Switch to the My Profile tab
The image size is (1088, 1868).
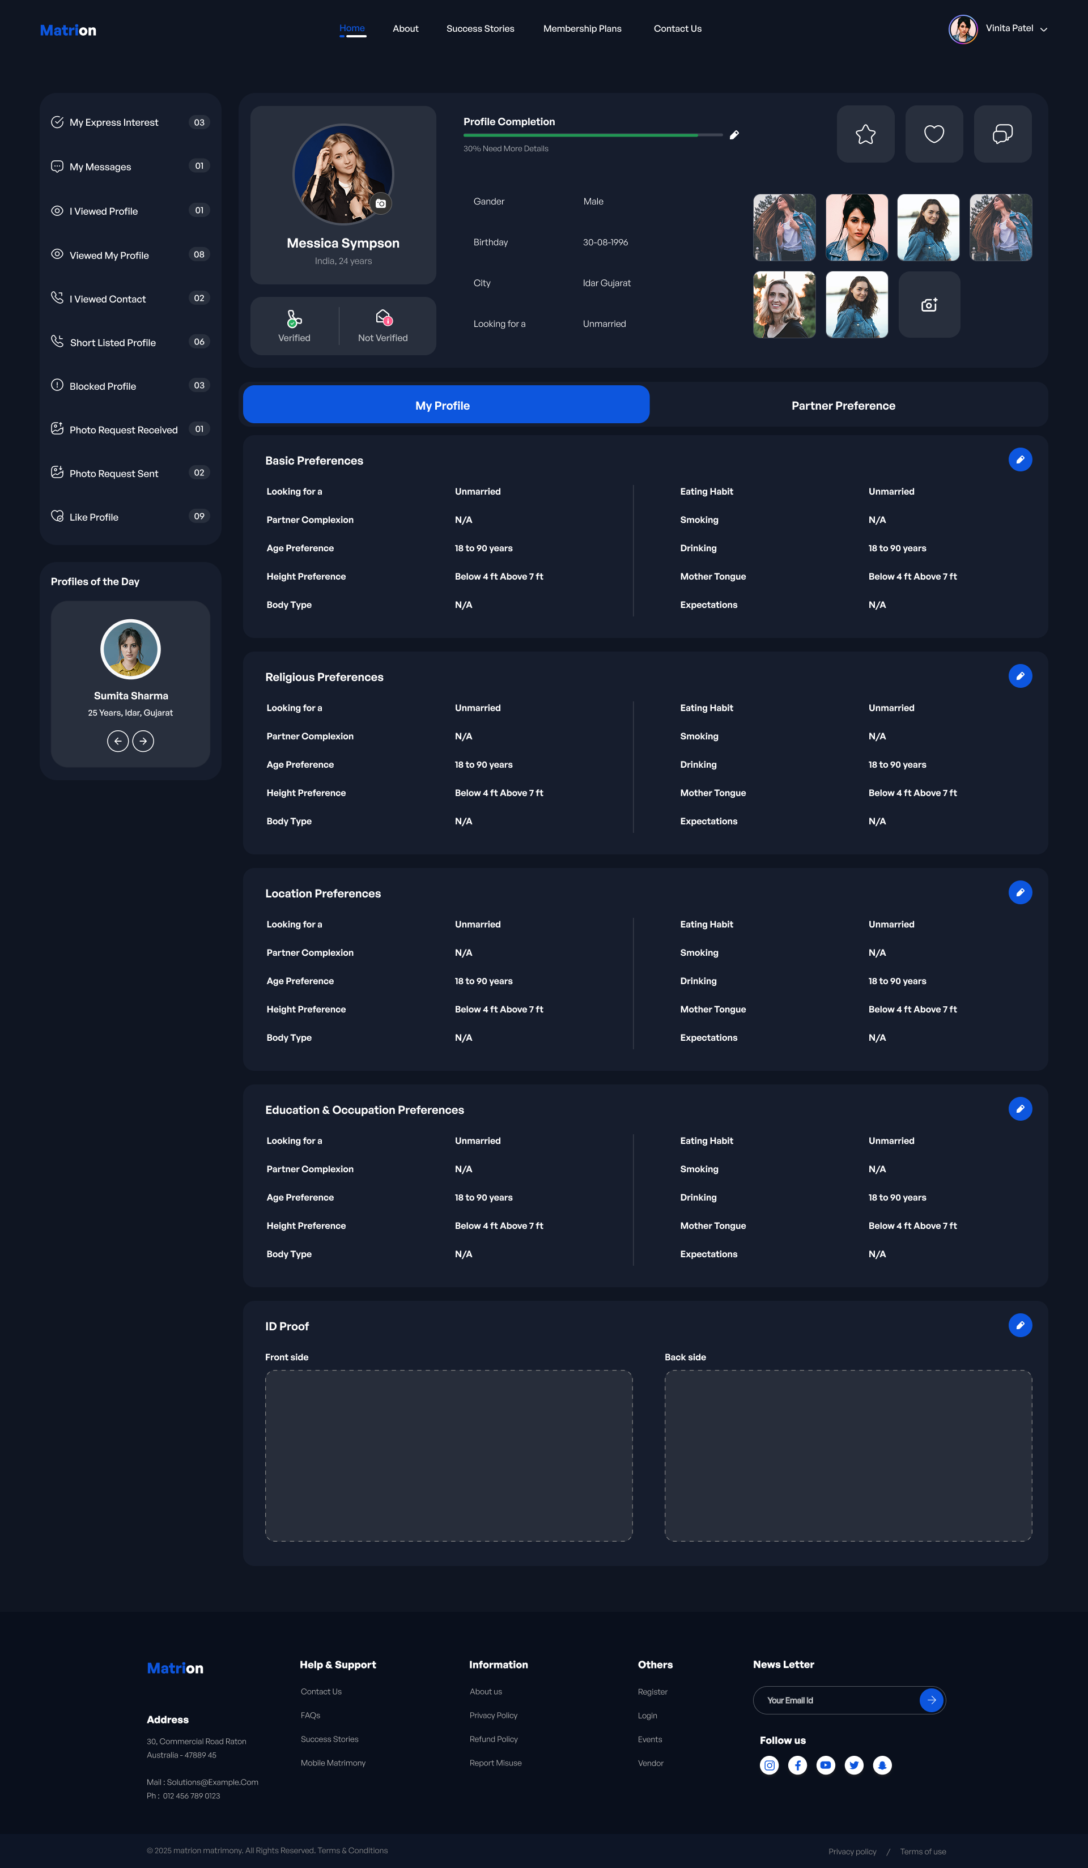pyautogui.click(x=446, y=405)
